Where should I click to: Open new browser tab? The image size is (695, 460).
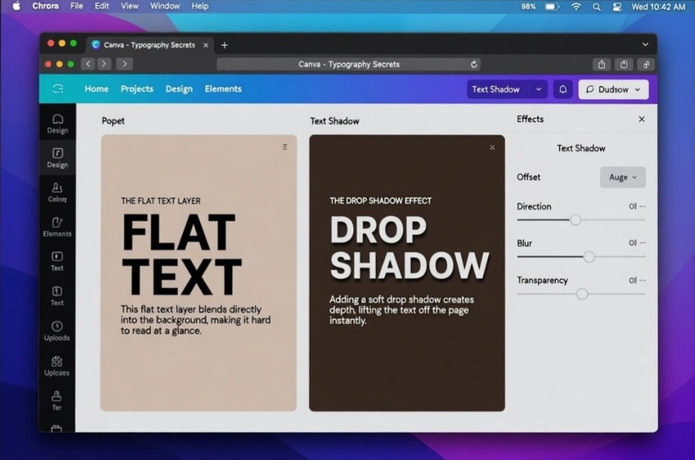(x=224, y=45)
